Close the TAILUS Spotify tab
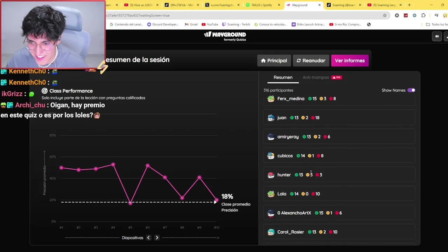Screen dimensions: 448x252 pyautogui.click(x=279, y=5)
